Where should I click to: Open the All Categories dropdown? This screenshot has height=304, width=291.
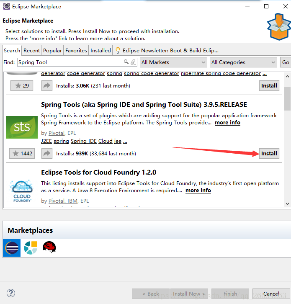pyautogui.click(x=243, y=62)
